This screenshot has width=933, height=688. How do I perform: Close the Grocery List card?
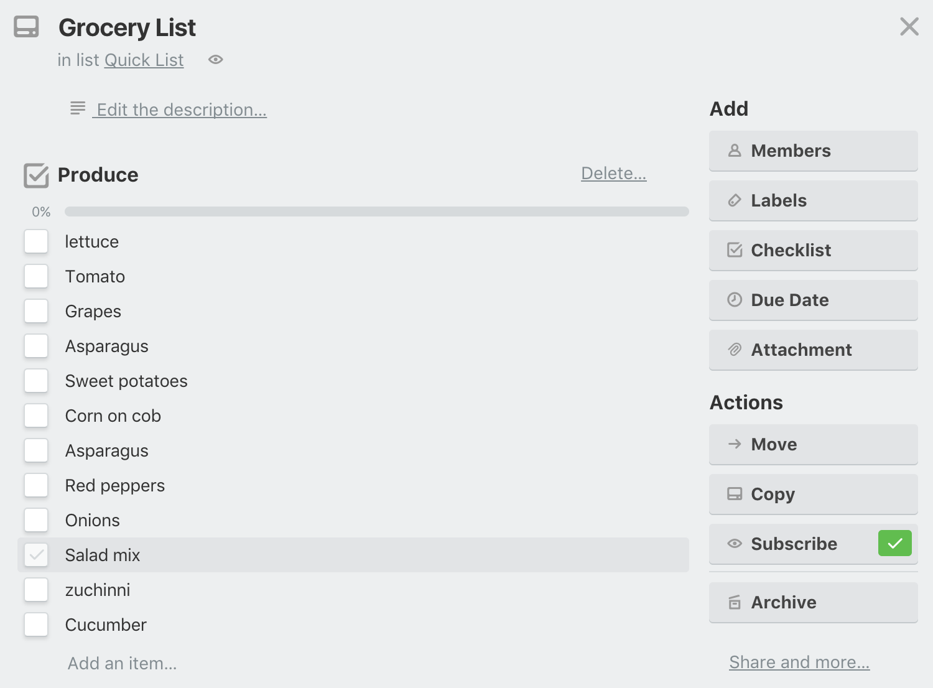click(909, 27)
